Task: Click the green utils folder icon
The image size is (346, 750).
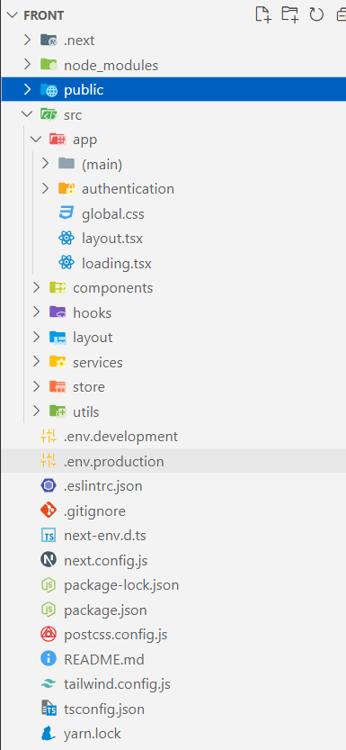Action: (x=58, y=411)
